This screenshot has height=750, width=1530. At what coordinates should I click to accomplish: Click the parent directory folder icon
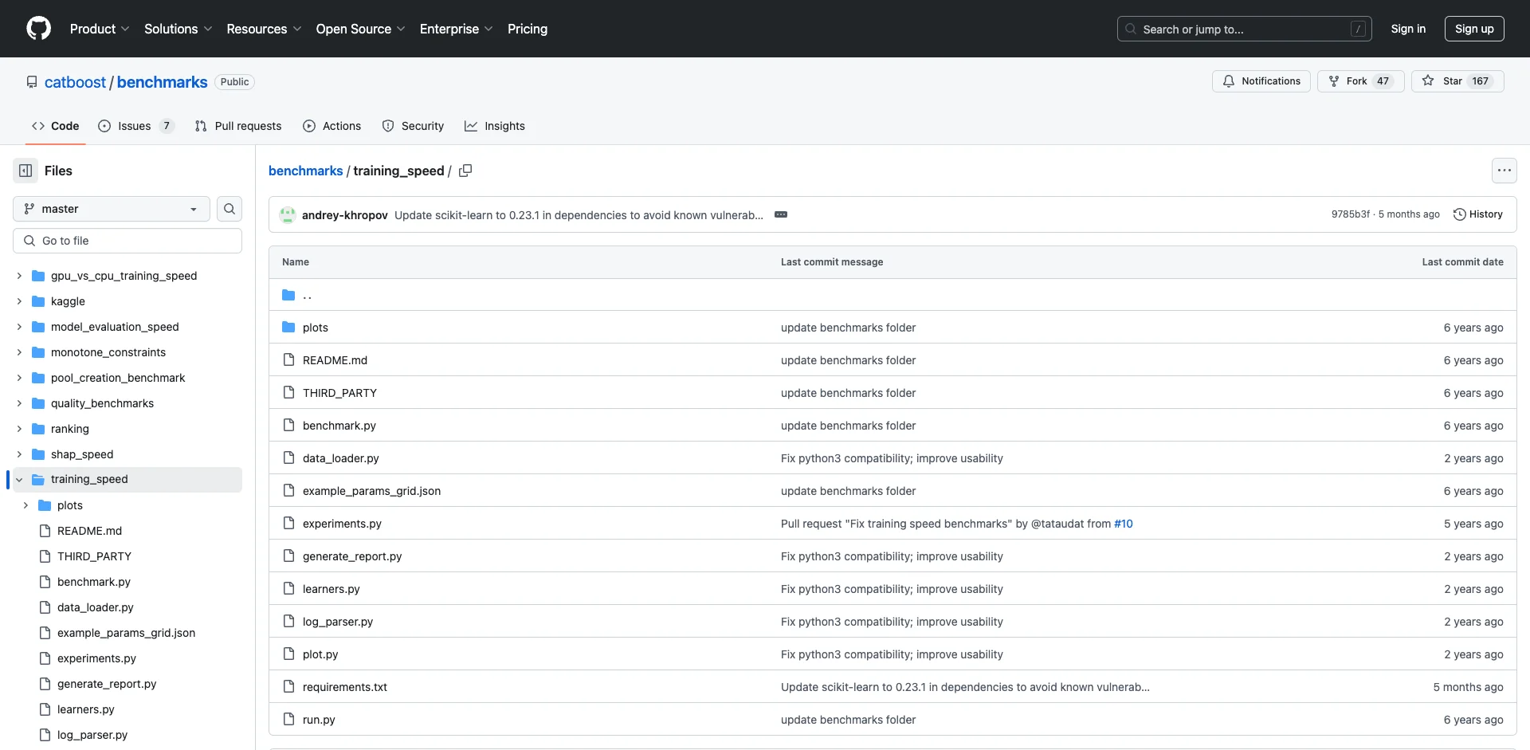pos(288,295)
